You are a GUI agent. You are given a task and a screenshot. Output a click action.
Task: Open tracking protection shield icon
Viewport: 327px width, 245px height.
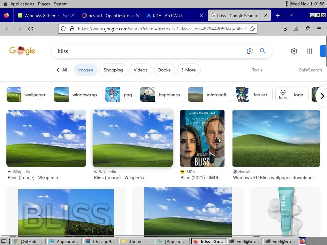pos(63,29)
